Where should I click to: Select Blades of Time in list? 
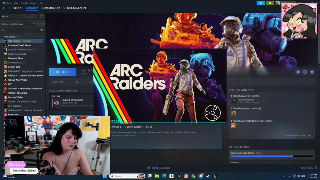[15, 58]
